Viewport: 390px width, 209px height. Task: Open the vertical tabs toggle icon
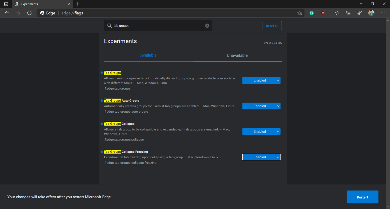point(6,4)
